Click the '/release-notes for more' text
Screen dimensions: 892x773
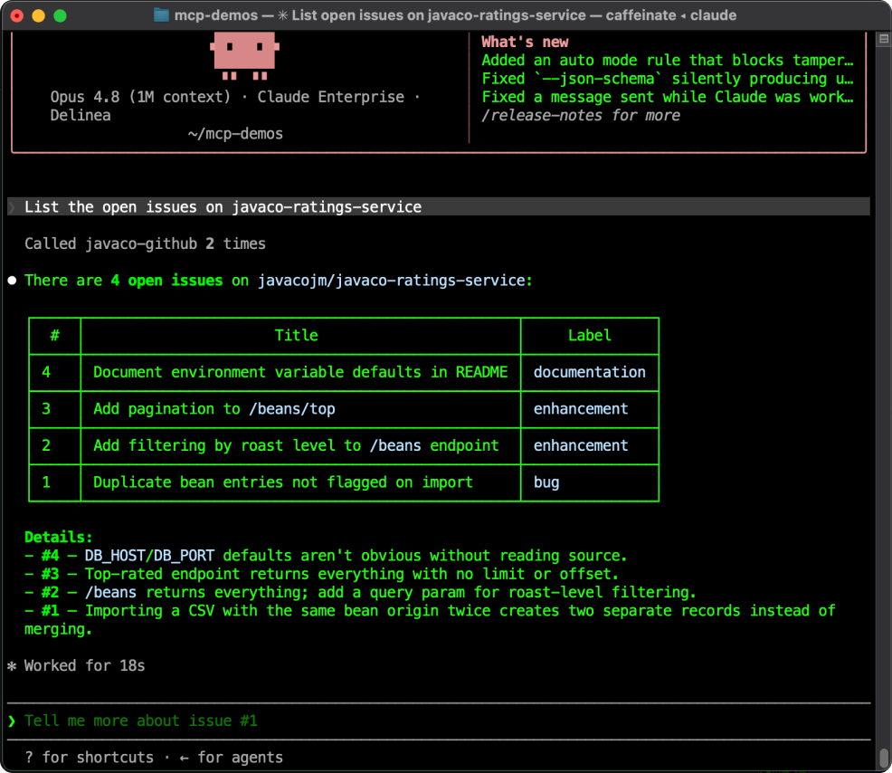tap(581, 116)
